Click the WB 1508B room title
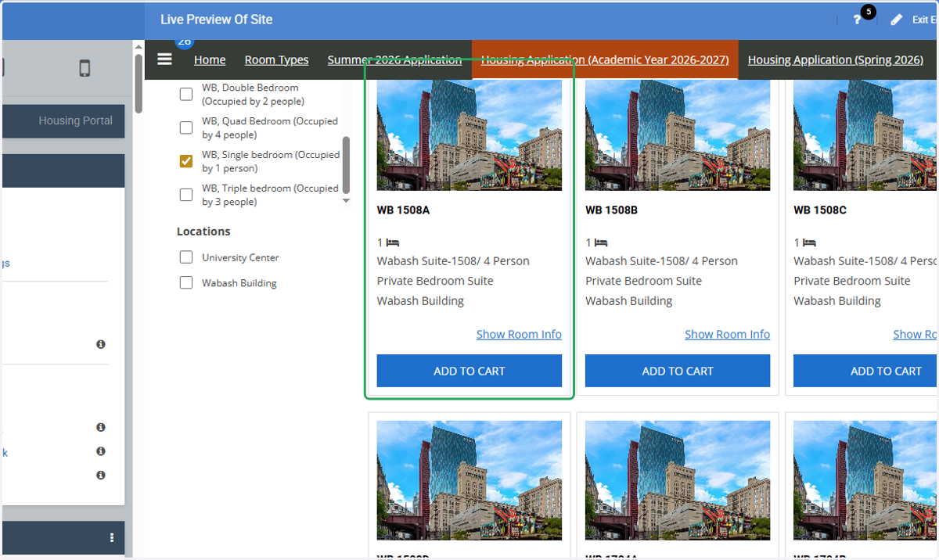This screenshot has width=939, height=560. pos(611,210)
